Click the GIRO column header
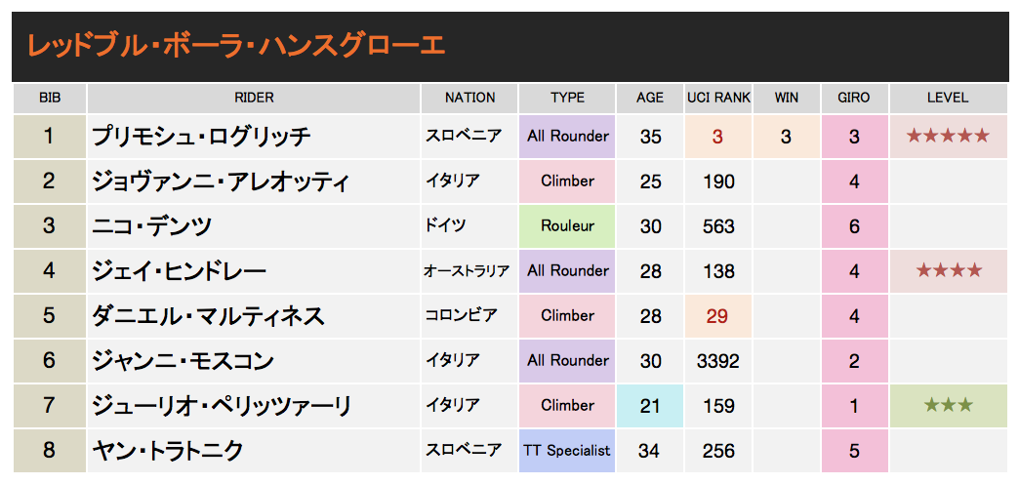 (x=855, y=99)
